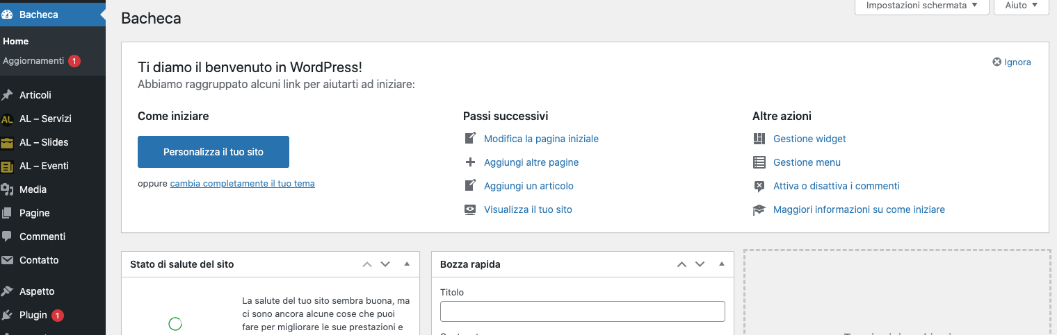Collapse the Bozza rapida panel
The width and height of the screenshot is (1057, 335).
(x=721, y=264)
